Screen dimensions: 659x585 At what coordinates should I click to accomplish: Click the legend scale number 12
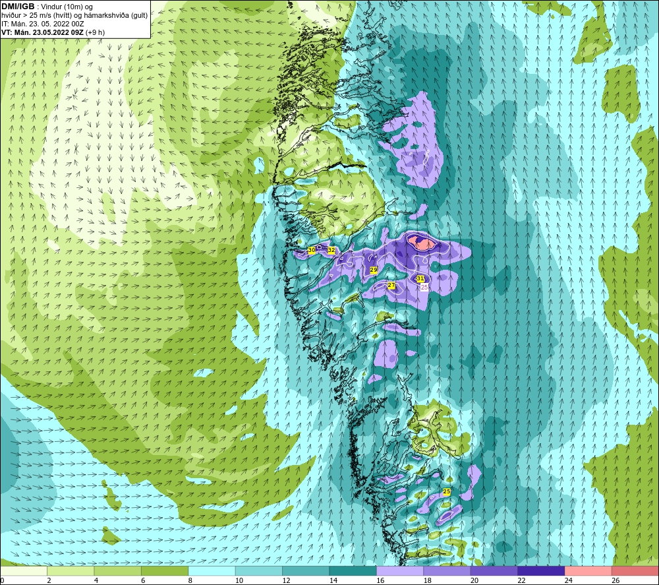click(286, 580)
